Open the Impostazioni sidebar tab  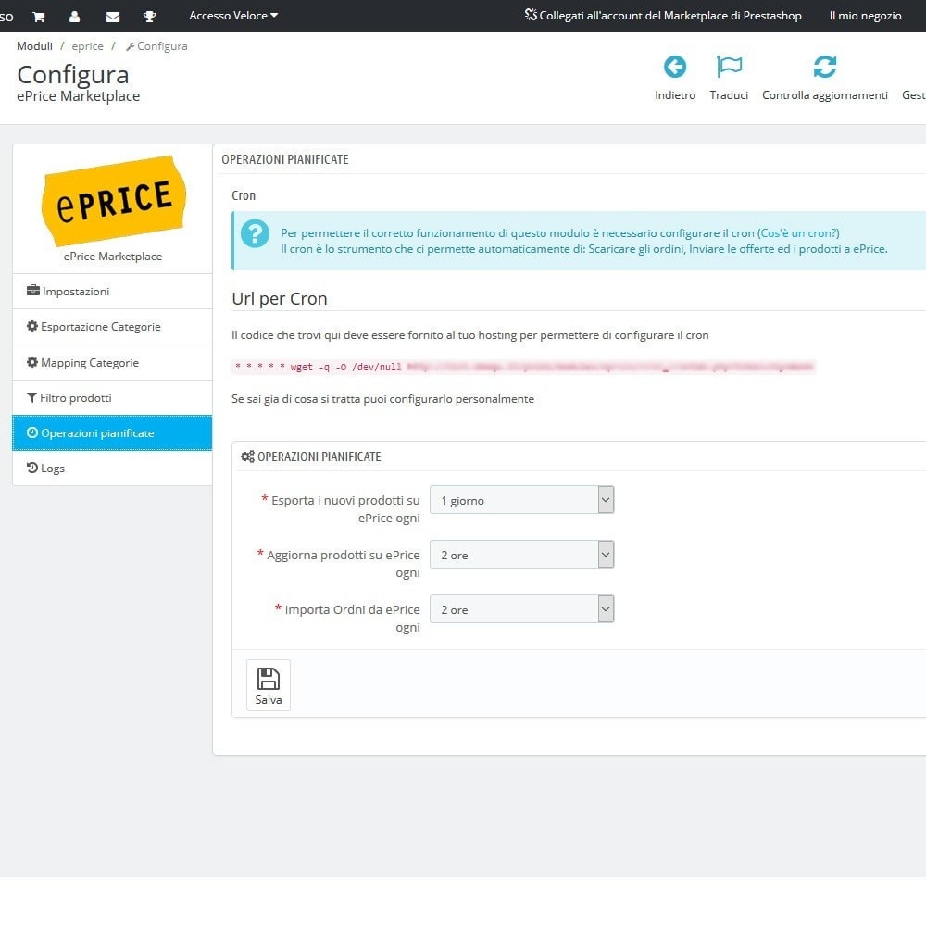[112, 291]
